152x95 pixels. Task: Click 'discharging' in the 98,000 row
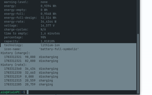pyautogui.click(x=48, y=57)
